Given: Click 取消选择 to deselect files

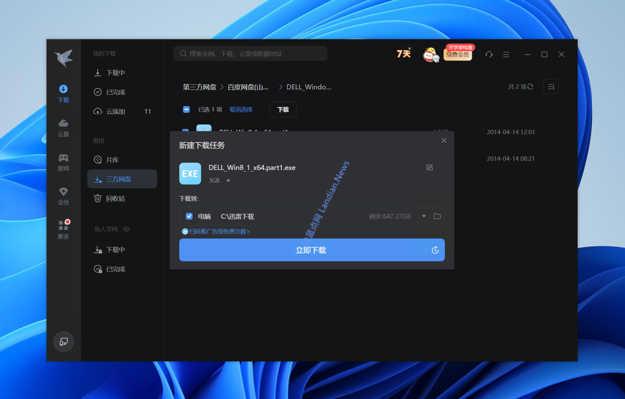Looking at the screenshot, I should click(x=241, y=110).
